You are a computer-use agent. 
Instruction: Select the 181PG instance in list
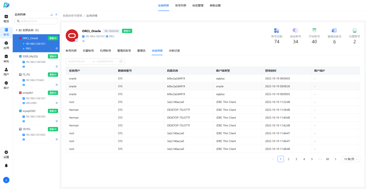[36, 134]
